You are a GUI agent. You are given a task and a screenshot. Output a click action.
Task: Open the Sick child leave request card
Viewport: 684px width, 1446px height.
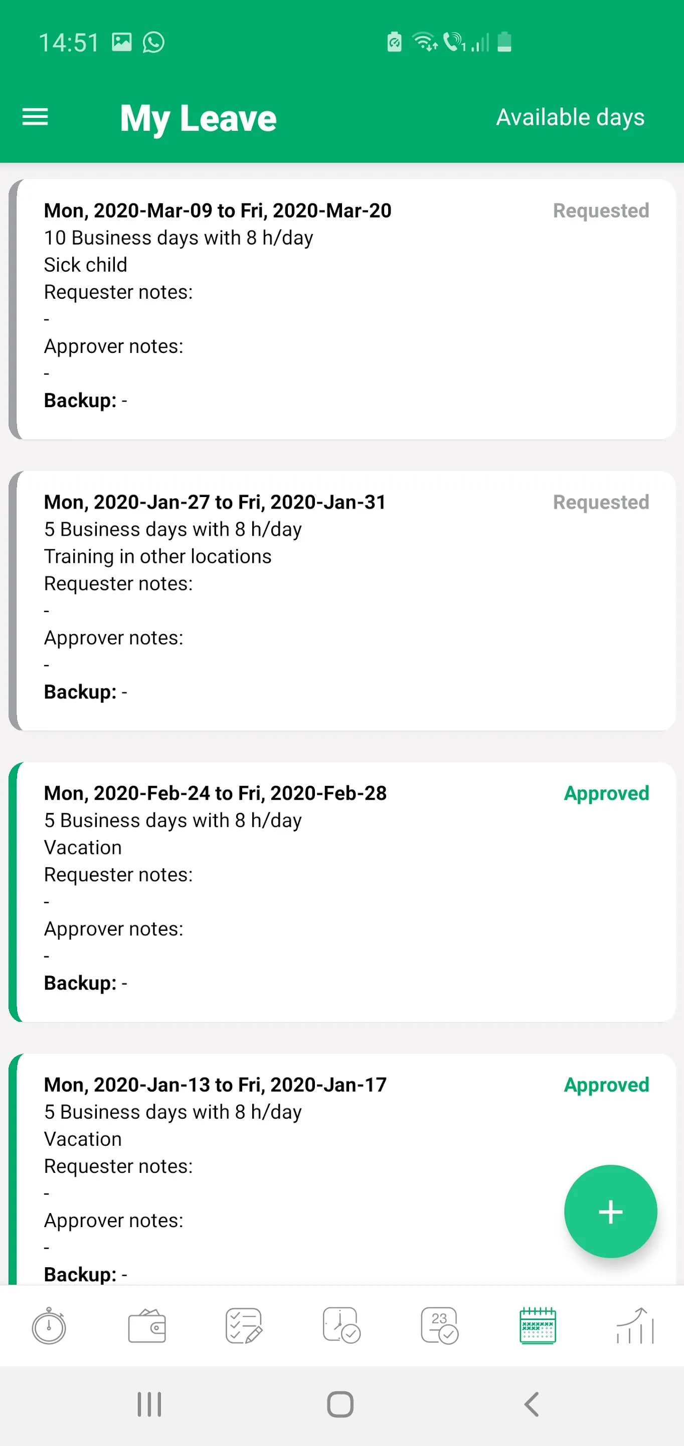[342, 309]
